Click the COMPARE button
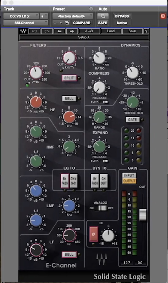 81,23
